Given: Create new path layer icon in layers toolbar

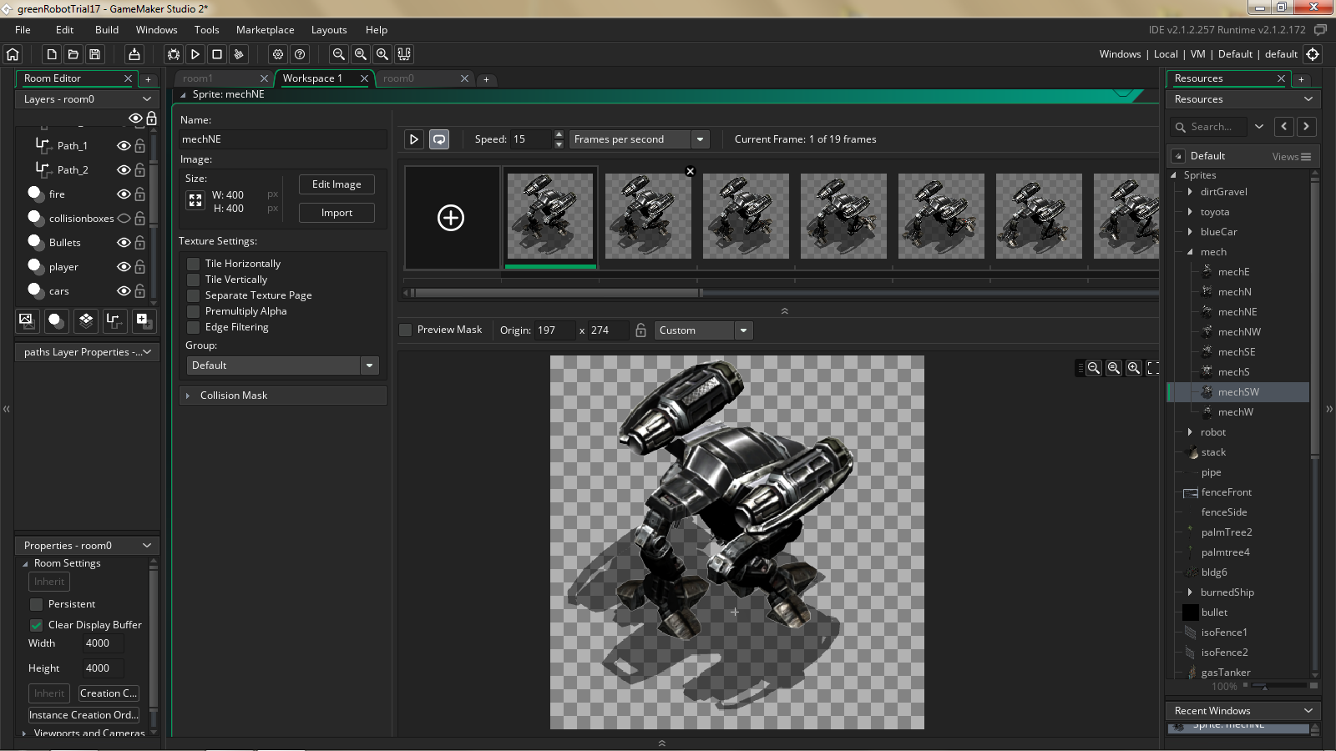Looking at the screenshot, I should click(x=114, y=320).
